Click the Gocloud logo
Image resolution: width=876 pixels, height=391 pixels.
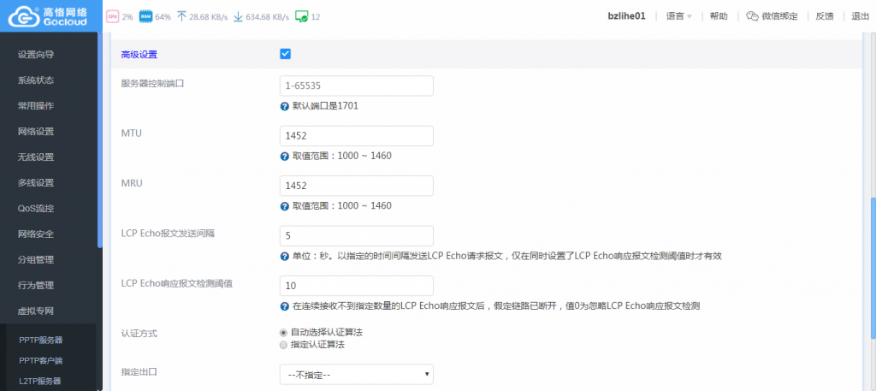point(50,15)
